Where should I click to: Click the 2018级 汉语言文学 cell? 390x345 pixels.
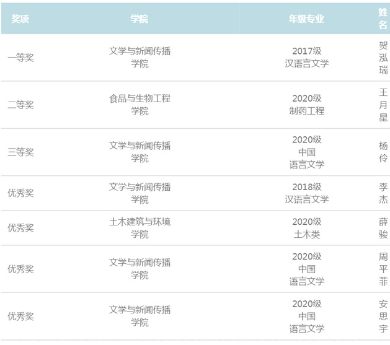pos(306,193)
